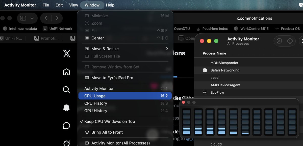Open Notifications bell in X sidebar

point(66,108)
